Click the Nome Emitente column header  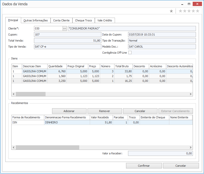181,118
